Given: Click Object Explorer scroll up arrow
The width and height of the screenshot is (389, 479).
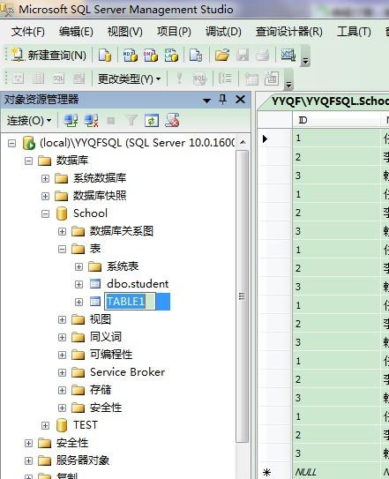Looking at the screenshot, I should click(x=243, y=142).
